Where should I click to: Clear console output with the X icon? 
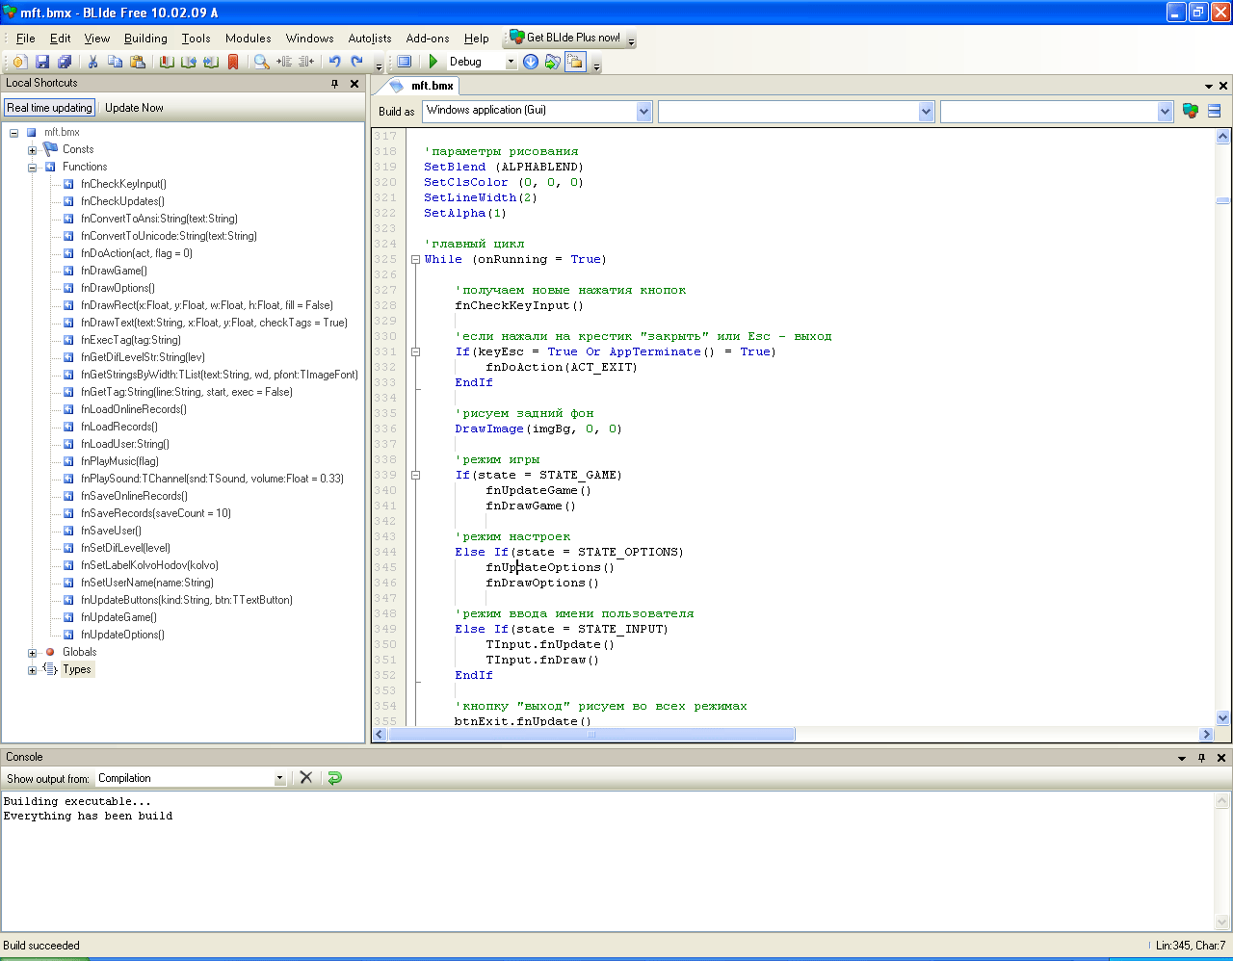click(306, 778)
